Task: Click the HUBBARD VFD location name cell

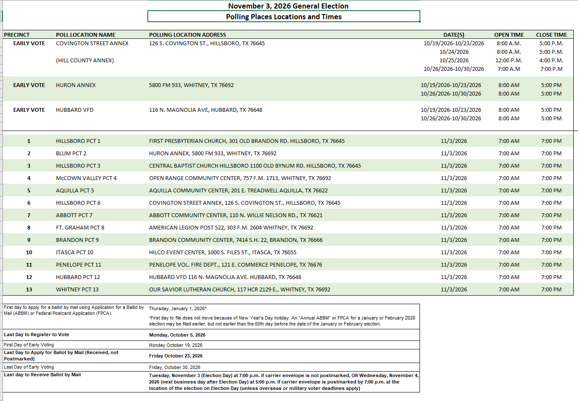Action: (75, 110)
